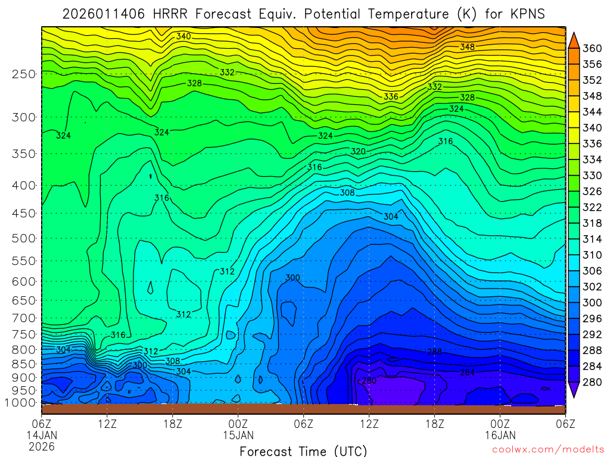Click the 348 contour label inside the plot

[x=467, y=47]
